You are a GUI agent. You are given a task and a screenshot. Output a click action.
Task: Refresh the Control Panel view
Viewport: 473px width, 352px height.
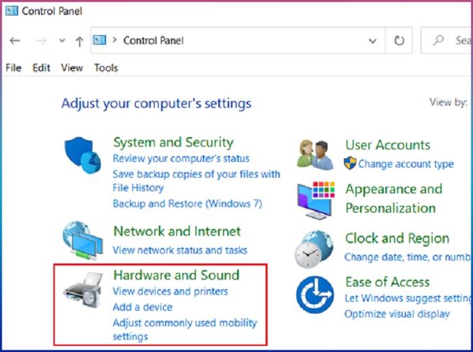coord(399,41)
